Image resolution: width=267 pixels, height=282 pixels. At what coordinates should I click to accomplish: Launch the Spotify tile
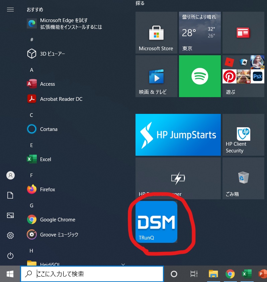click(x=200, y=76)
